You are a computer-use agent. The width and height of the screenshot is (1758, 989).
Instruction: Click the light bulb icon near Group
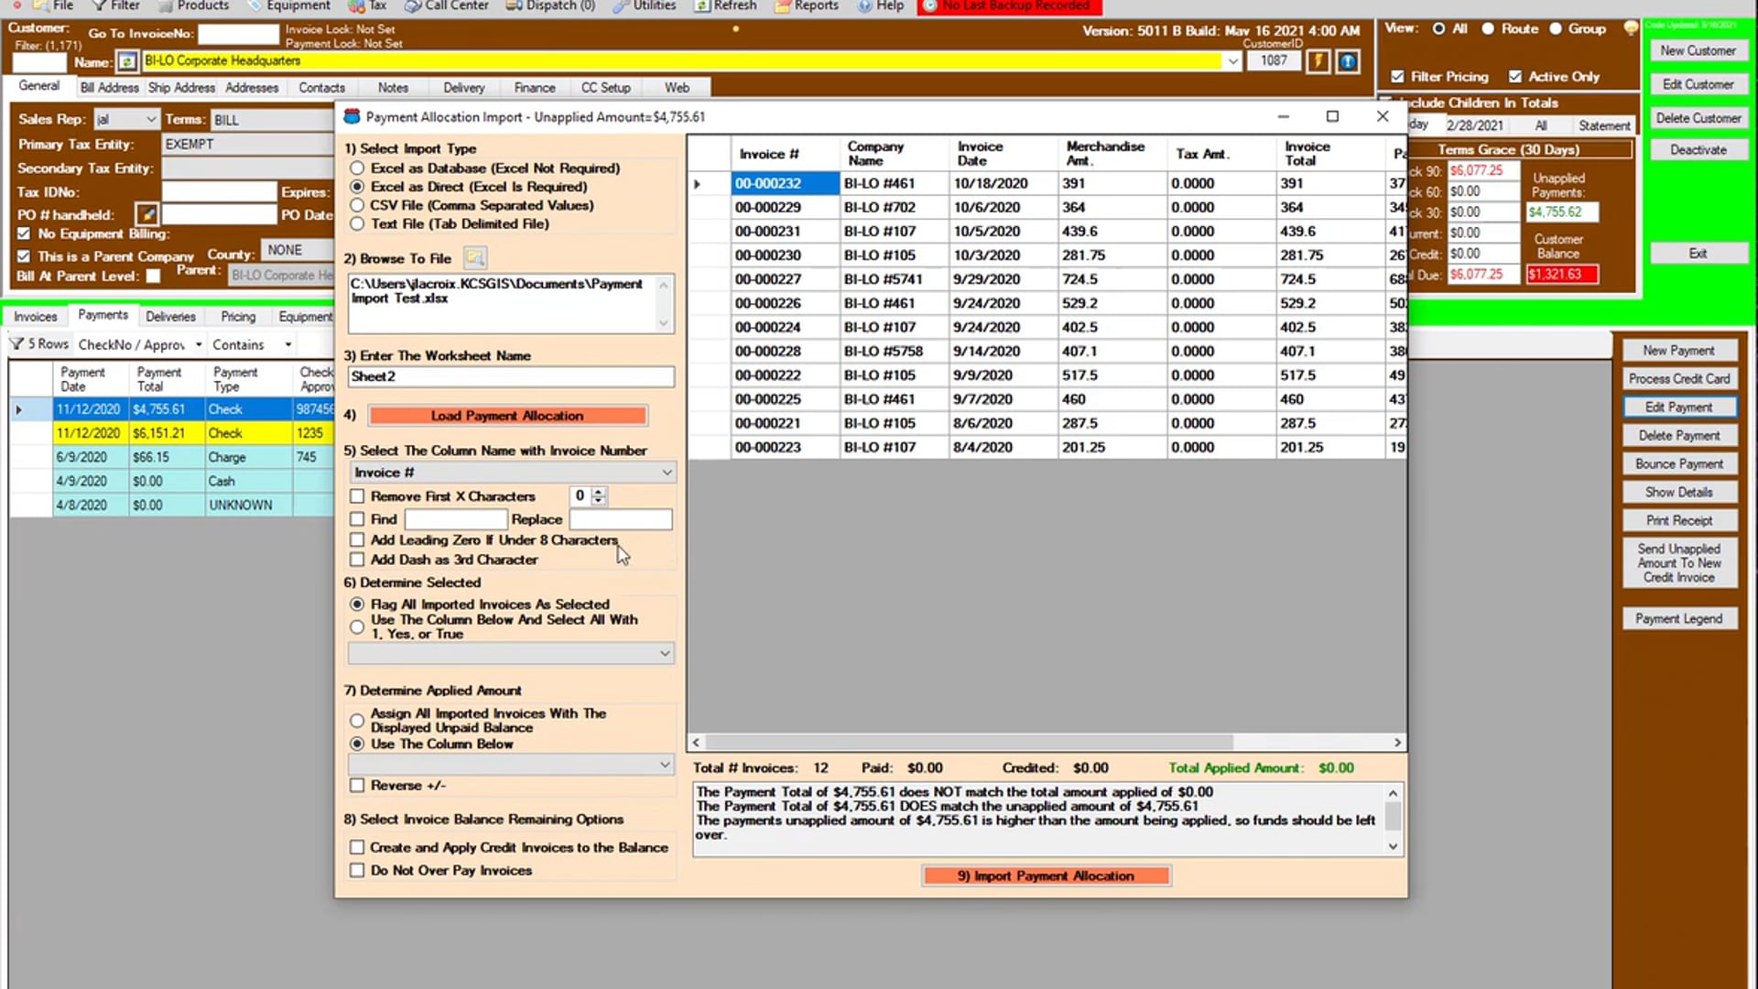point(1631,28)
